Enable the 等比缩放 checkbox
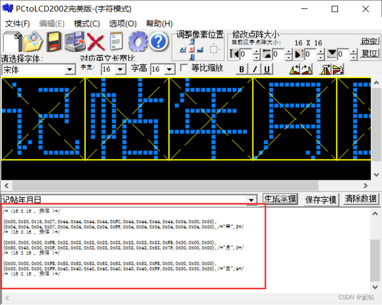Viewport: 382px width, 305px height. pos(184,68)
